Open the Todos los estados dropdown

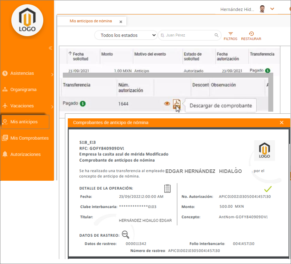click(126, 35)
